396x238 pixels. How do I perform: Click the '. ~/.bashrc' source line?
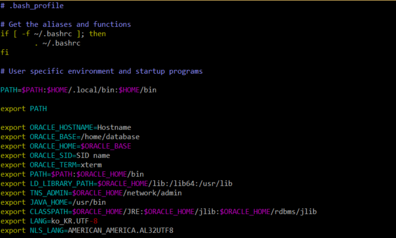tap(57, 43)
